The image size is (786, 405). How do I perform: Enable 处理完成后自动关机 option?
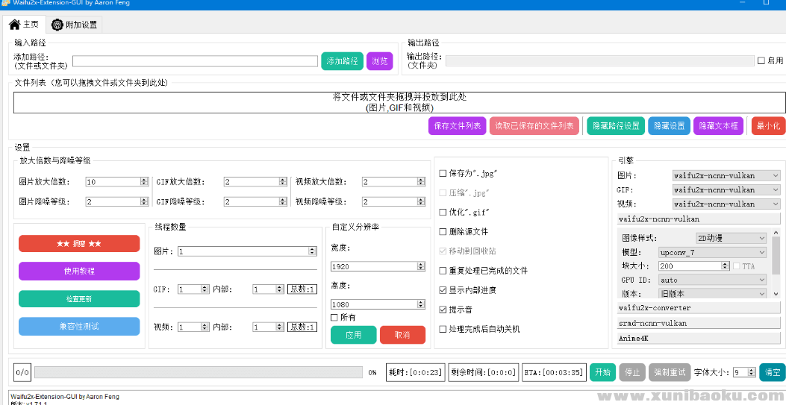(x=443, y=329)
